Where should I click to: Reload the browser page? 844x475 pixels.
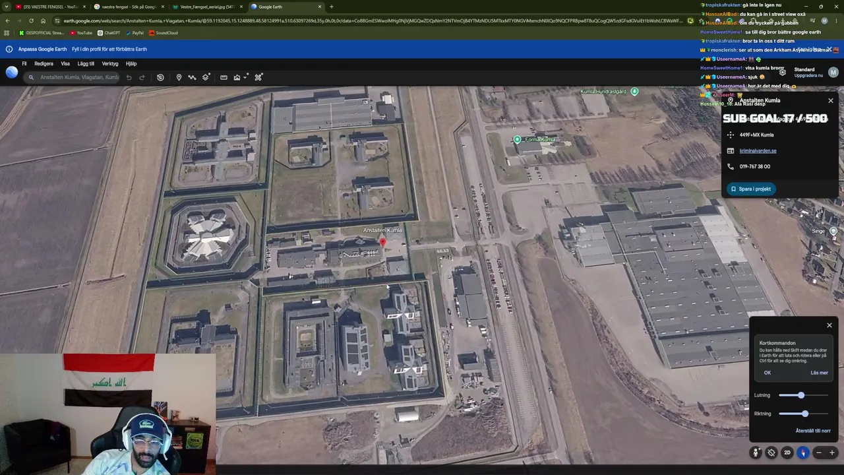[31, 20]
